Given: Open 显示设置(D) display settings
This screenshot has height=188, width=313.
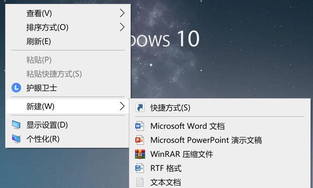Looking at the screenshot, I should point(68,125).
